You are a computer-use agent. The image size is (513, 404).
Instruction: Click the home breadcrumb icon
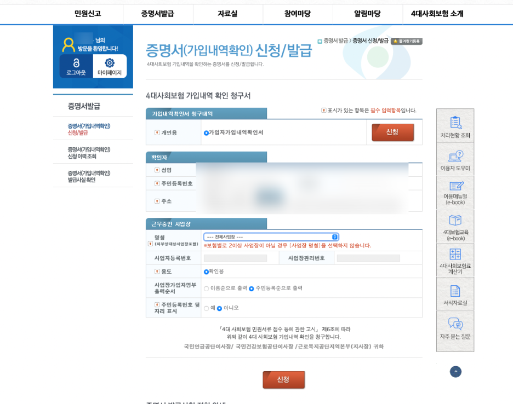[x=320, y=41]
